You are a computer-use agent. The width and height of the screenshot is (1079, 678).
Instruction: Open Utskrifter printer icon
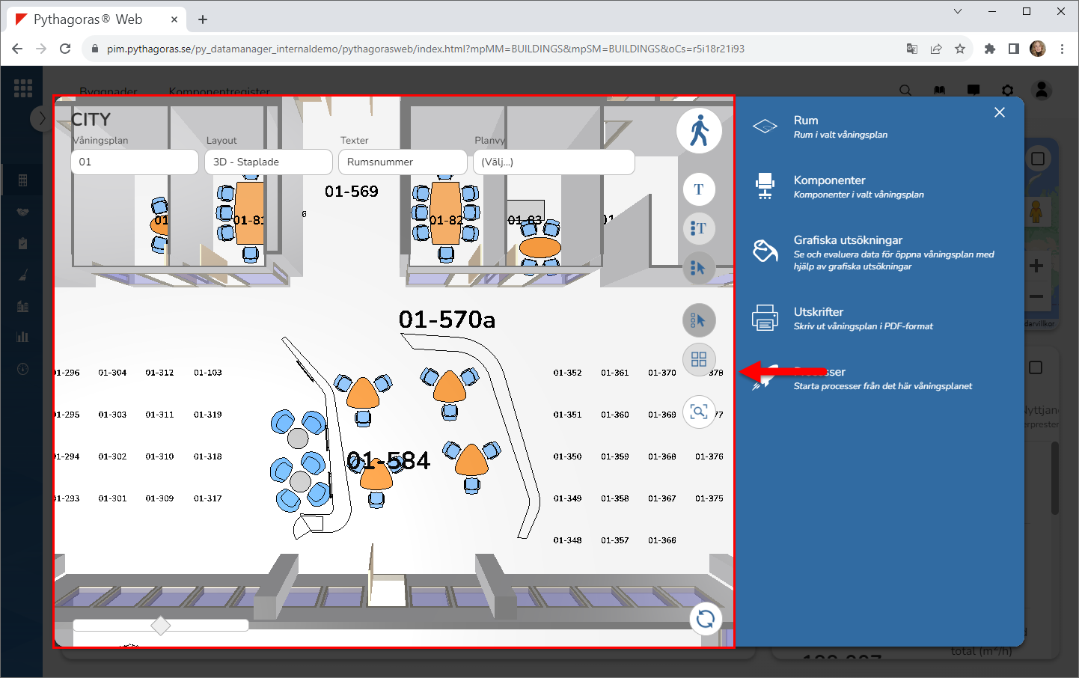[x=765, y=318]
